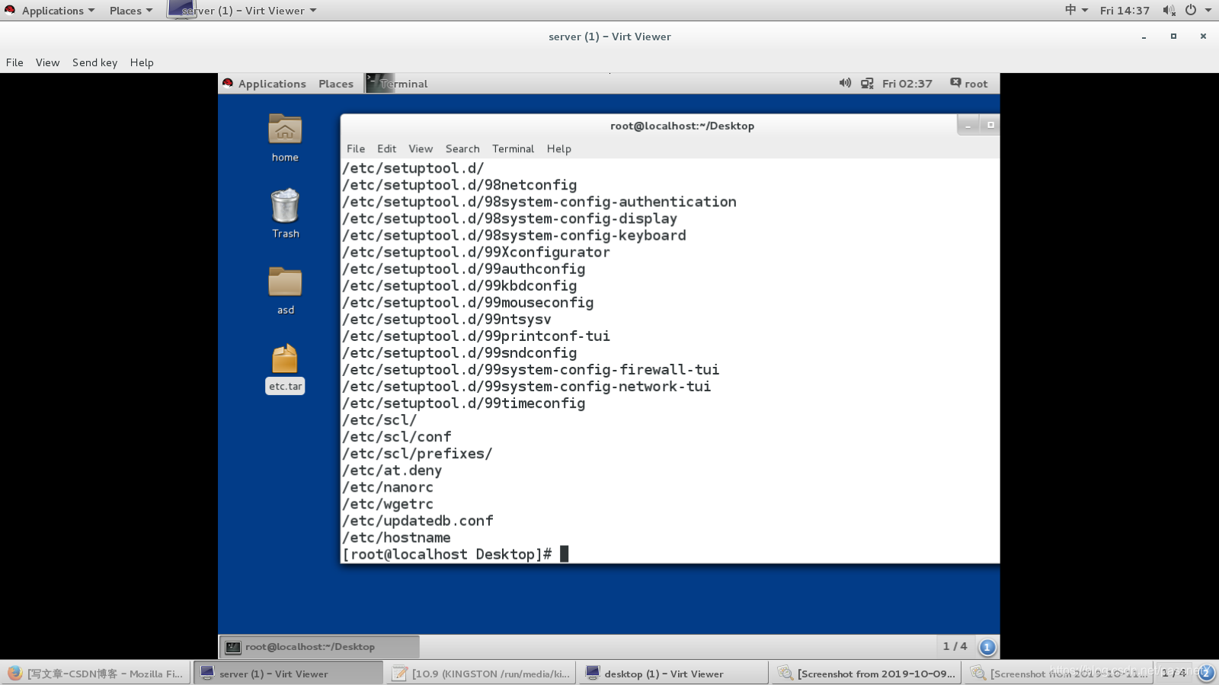Click the host volume icon

(x=1169, y=11)
